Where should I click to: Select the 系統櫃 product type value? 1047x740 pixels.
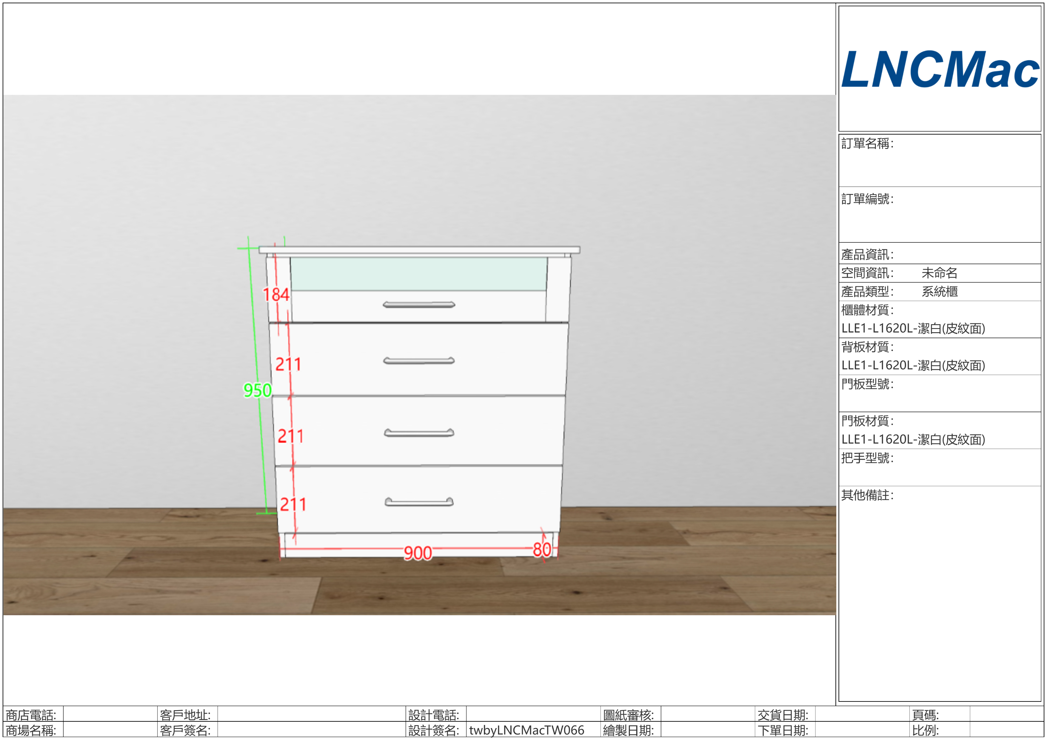[x=939, y=291]
